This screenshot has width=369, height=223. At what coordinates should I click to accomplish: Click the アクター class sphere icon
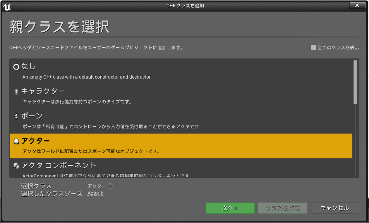(16, 141)
